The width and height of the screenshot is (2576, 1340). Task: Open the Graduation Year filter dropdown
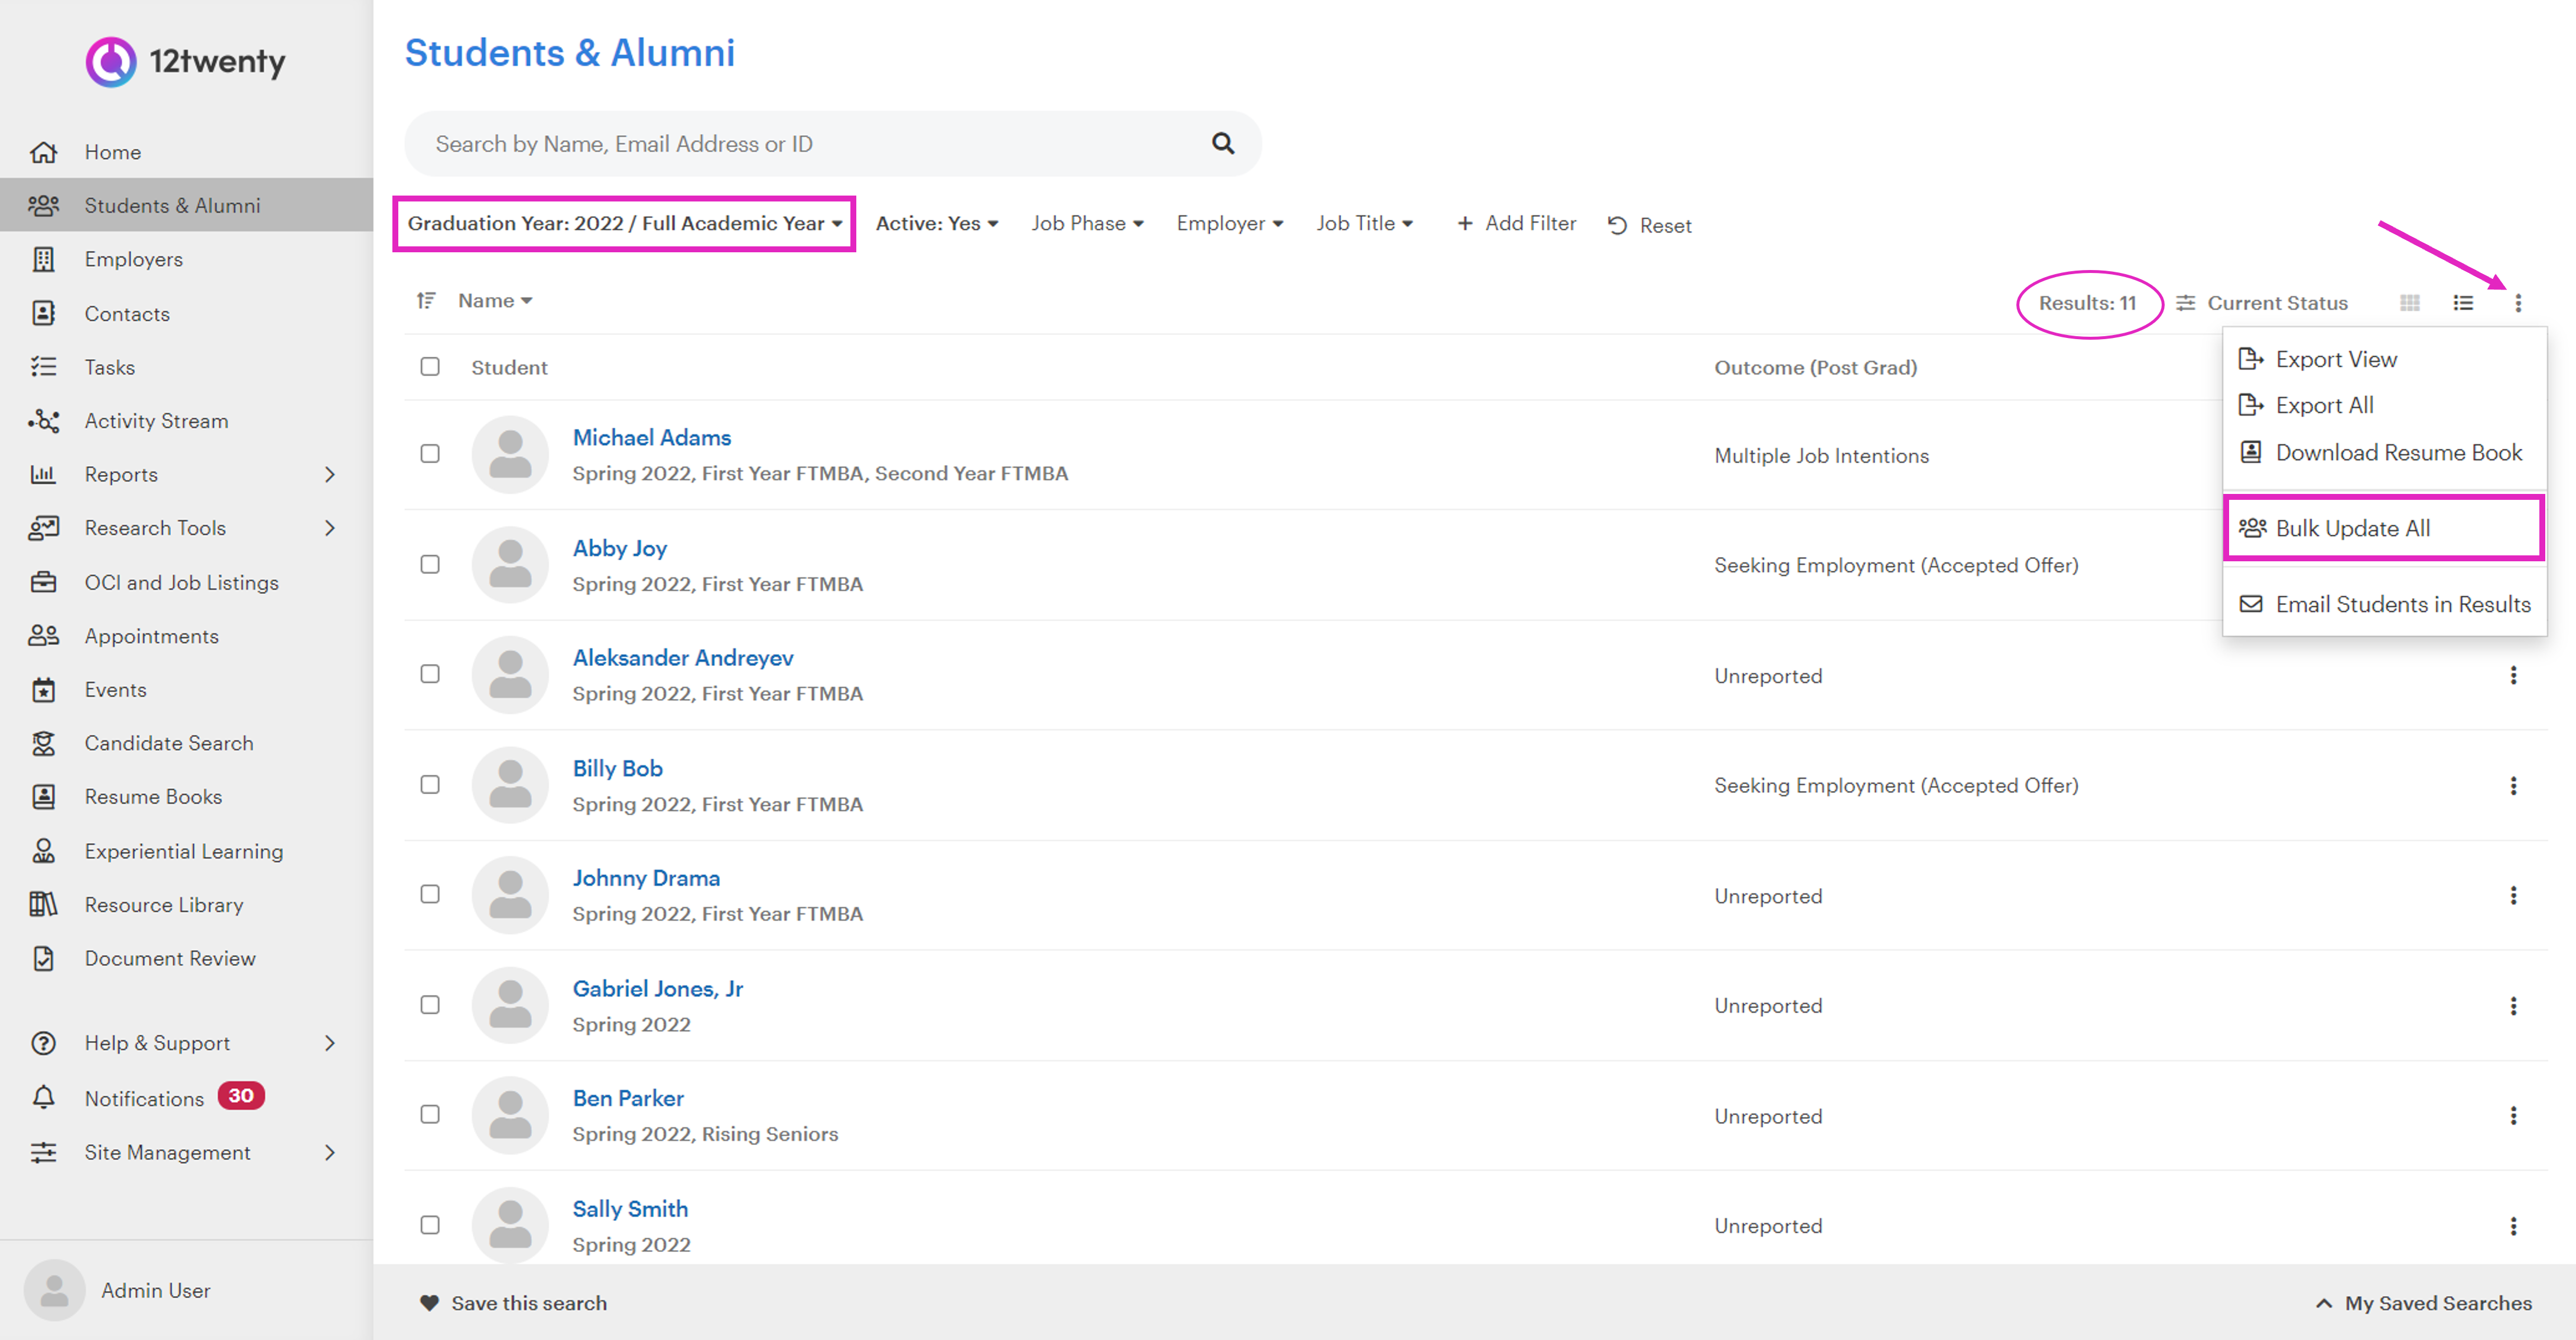tap(624, 223)
